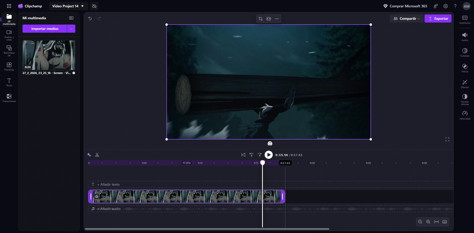Viewport: 474px width, 233px height.
Task: Enter fullscreen preview mode
Action: tap(447, 139)
